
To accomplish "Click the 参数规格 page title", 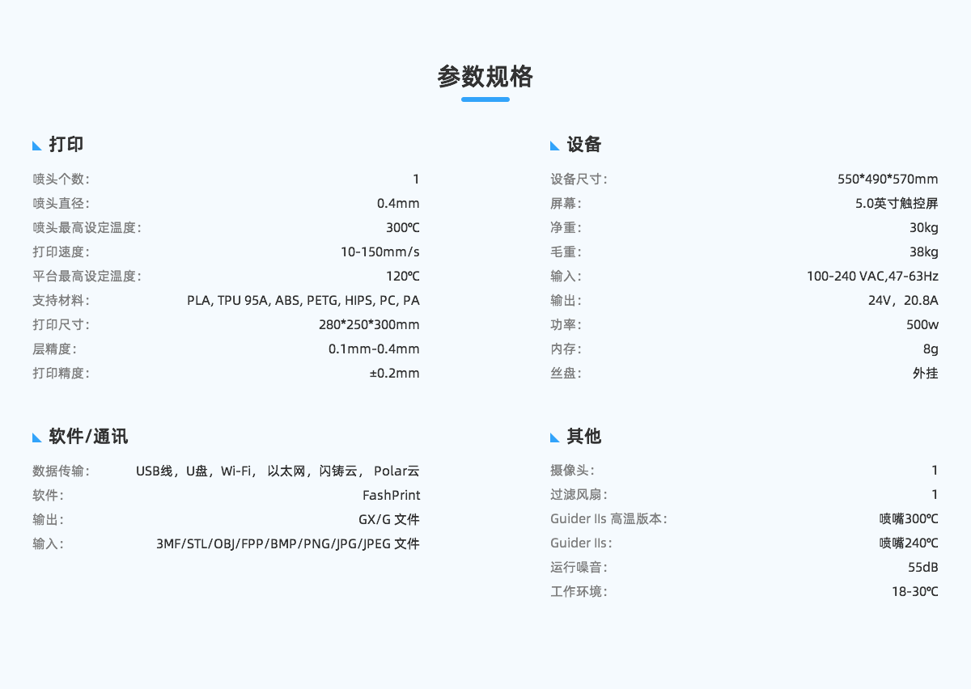I will tap(485, 77).
